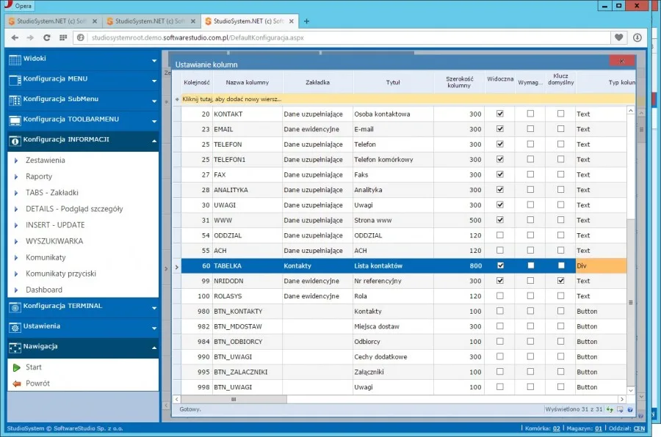Click the Konfiguracja MENU panel icon
This screenshot has width=661, height=437.
pos(15,80)
